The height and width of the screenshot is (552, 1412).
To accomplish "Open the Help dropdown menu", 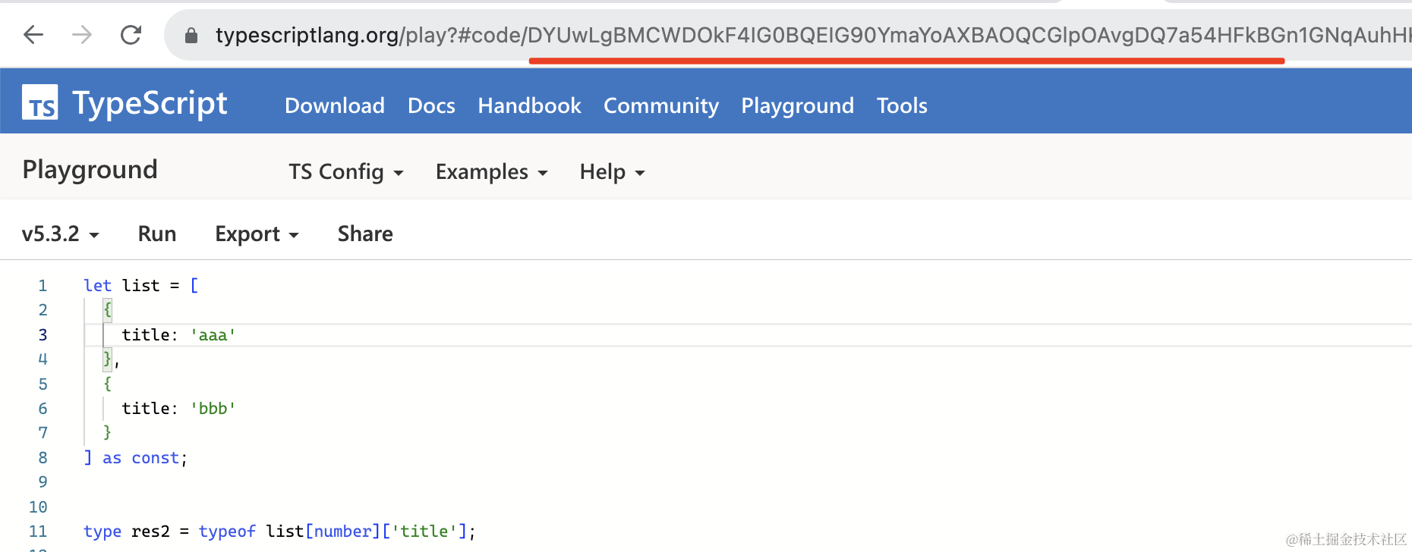I will coord(612,172).
